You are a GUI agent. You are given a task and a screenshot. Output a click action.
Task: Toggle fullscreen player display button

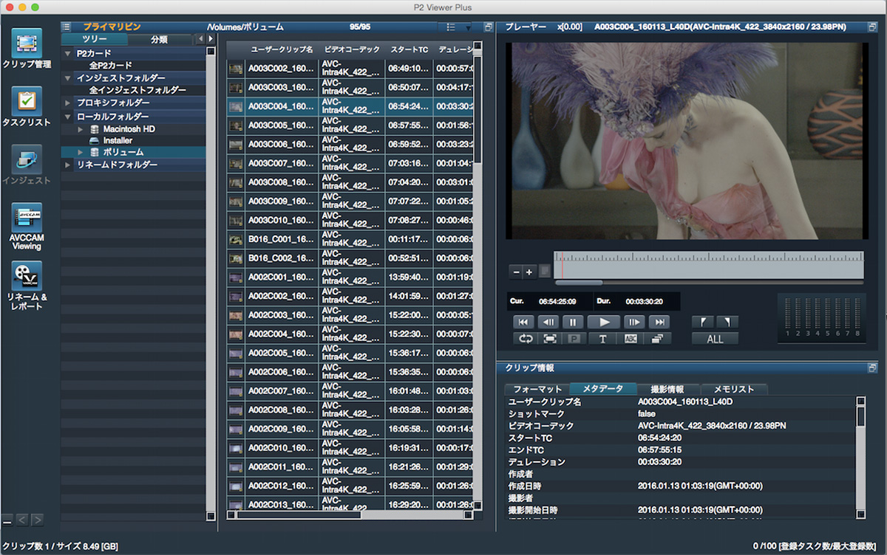click(549, 339)
